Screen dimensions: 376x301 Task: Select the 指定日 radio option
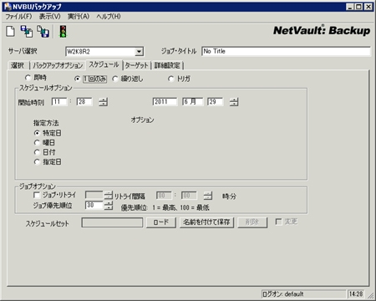[x=37, y=161]
